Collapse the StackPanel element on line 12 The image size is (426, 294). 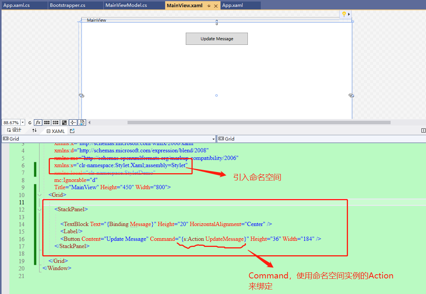pyautogui.click(x=40, y=210)
